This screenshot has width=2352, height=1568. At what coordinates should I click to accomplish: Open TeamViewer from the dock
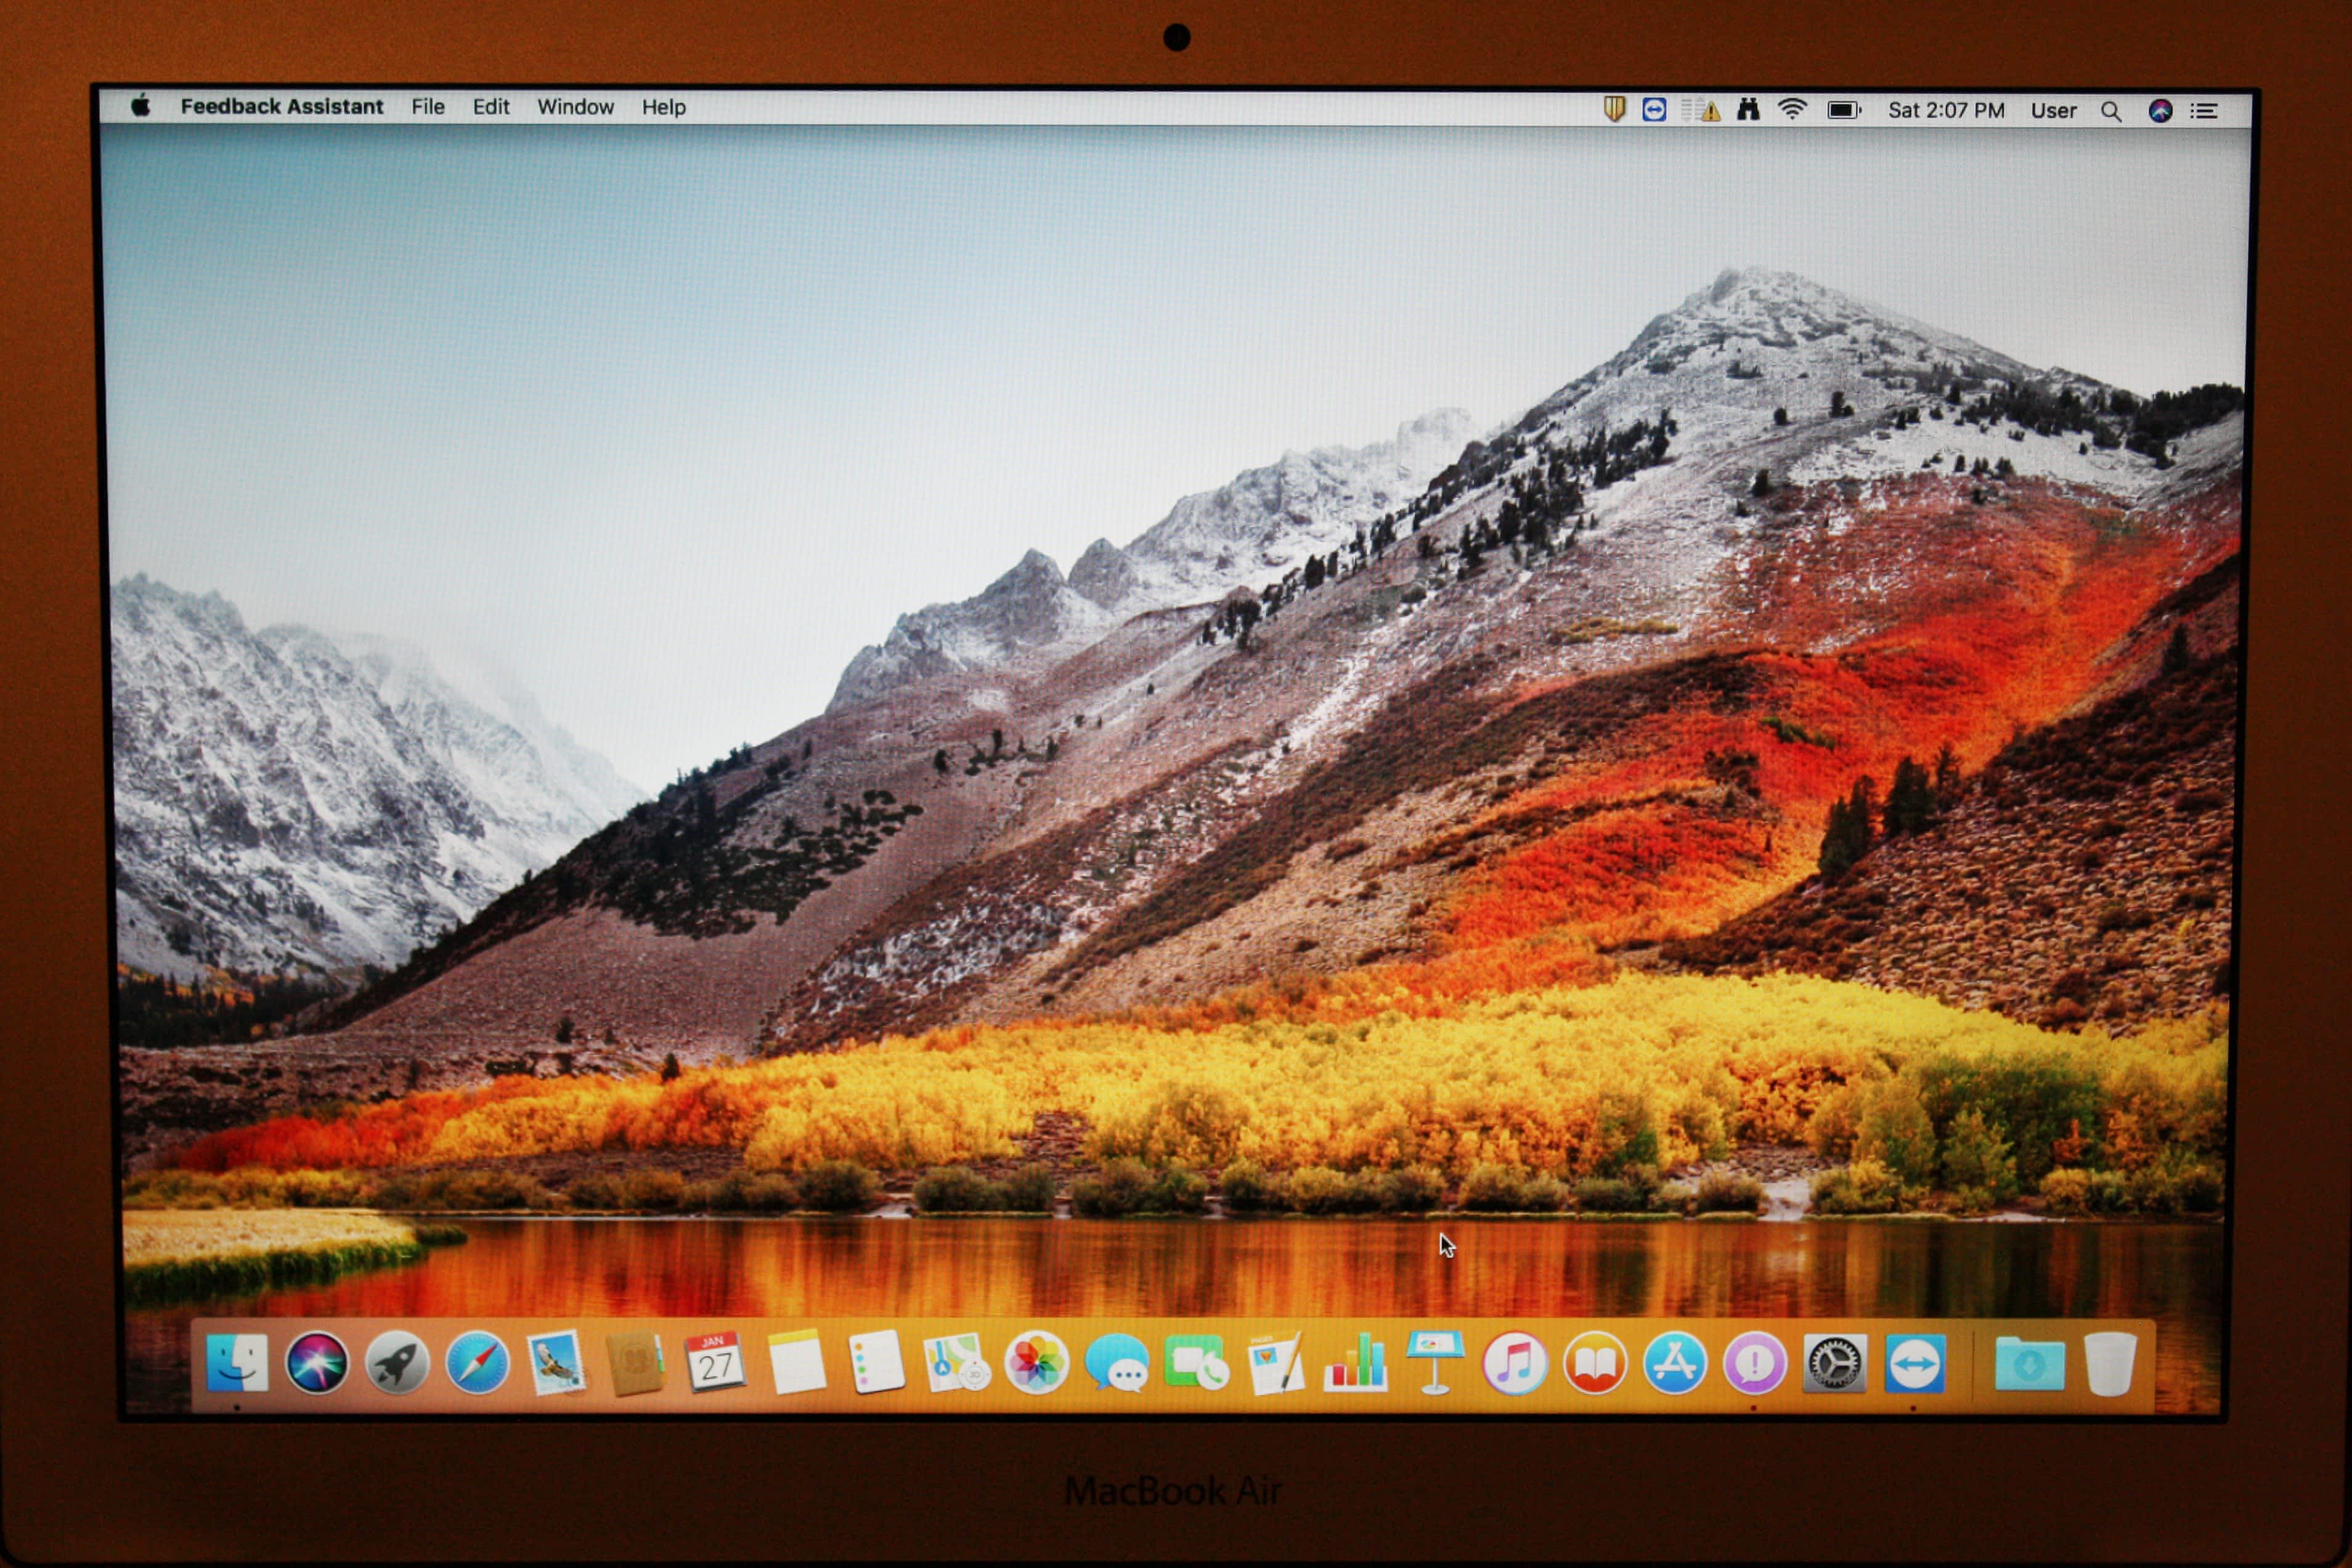(x=1914, y=1364)
